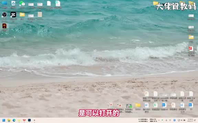Click the network speed monitor in the taskbar
Viewport: 198px width, 123px height.
(143, 120)
